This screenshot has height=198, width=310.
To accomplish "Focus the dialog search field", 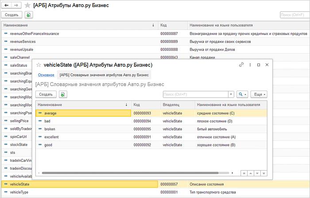I will tap(196, 94).
